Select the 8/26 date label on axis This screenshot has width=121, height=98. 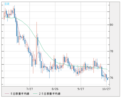pyautogui.click(x=55, y=89)
